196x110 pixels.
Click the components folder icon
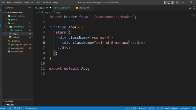(10, 27)
